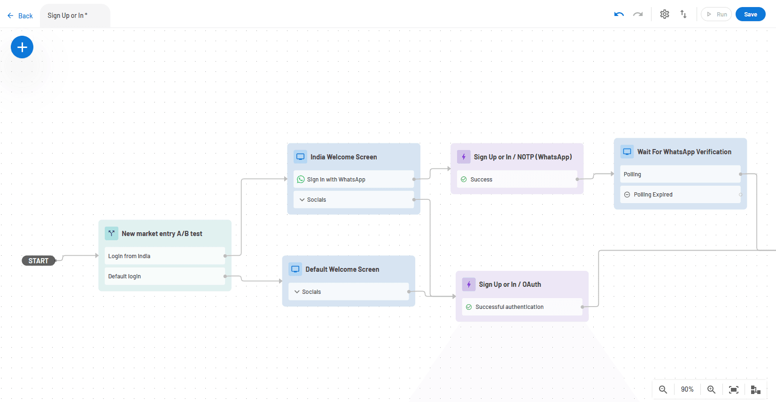The width and height of the screenshot is (776, 402).
Task: Click the auto-arrange layout icon
Action: tap(756, 389)
